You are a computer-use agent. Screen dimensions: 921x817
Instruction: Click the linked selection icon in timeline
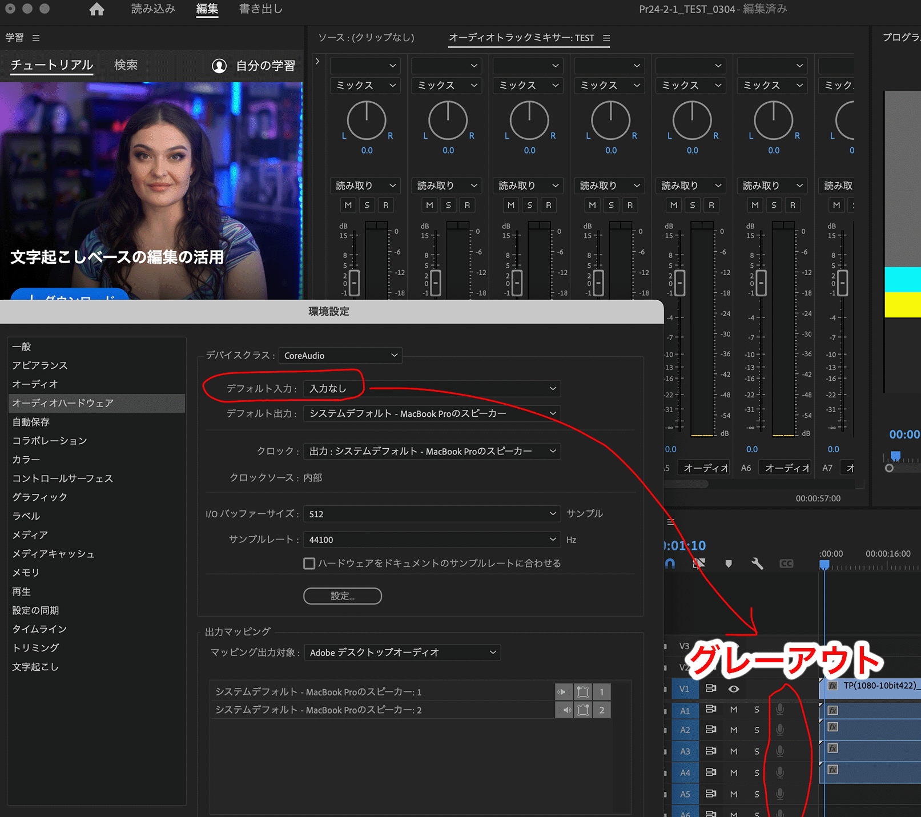coord(698,563)
